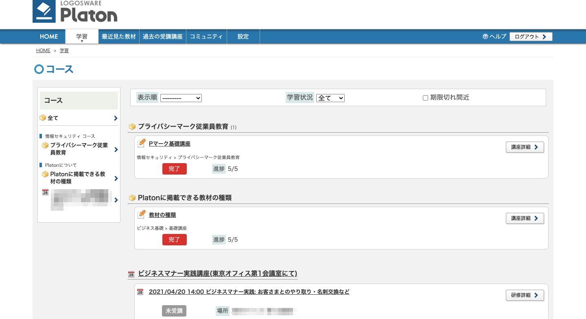
Task: Click the help question mark icon
Action: (485, 37)
